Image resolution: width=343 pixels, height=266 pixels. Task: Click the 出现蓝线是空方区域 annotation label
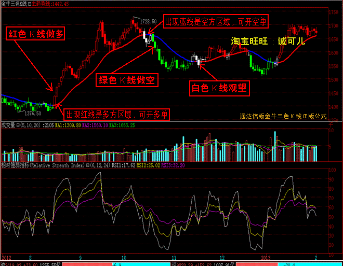pos(217,22)
